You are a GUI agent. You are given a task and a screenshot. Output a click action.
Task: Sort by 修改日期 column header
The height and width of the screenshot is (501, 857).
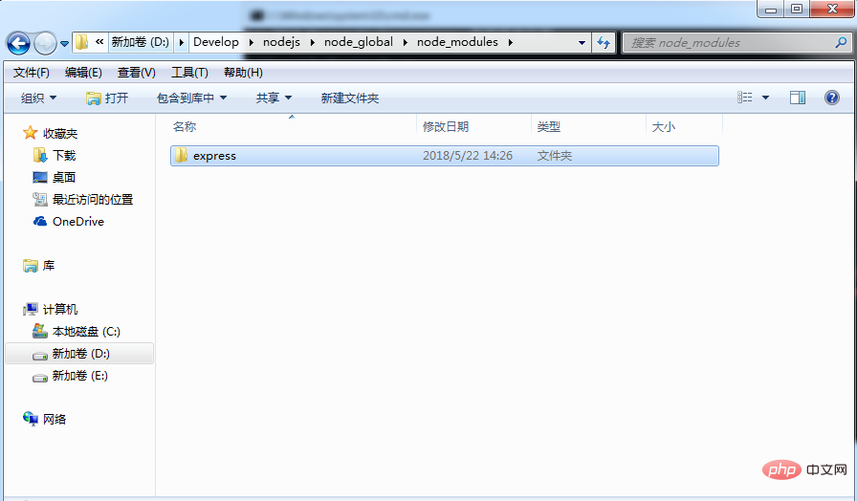click(446, 127)
